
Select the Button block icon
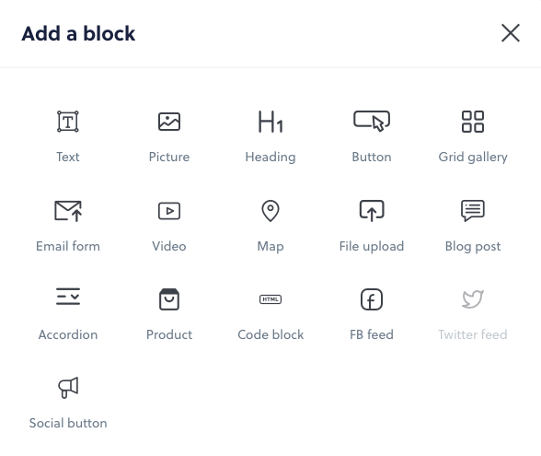point(372,121)
